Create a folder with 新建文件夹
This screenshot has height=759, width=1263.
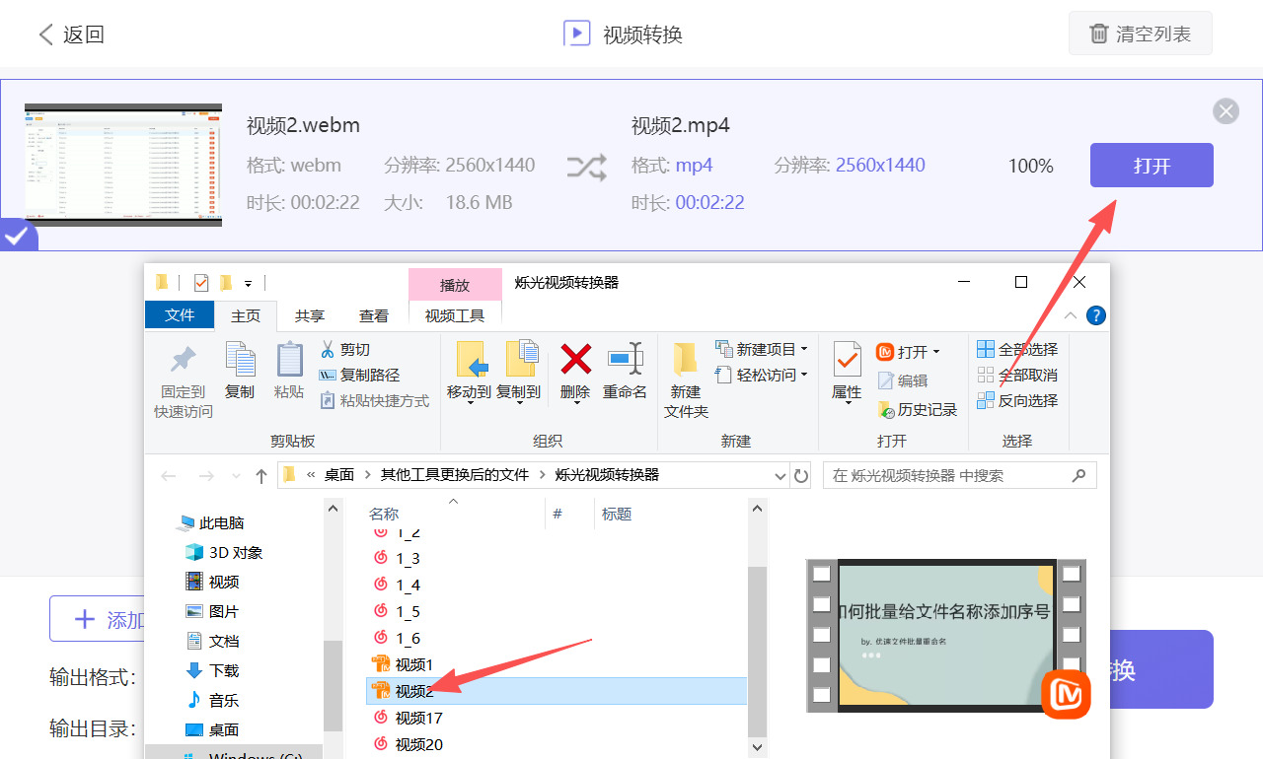tap(686, 380)
